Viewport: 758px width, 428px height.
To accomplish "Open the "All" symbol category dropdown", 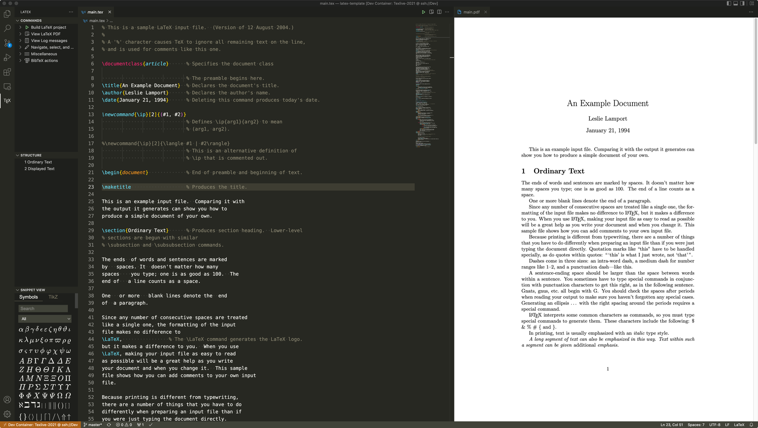I will click(45, 319).
